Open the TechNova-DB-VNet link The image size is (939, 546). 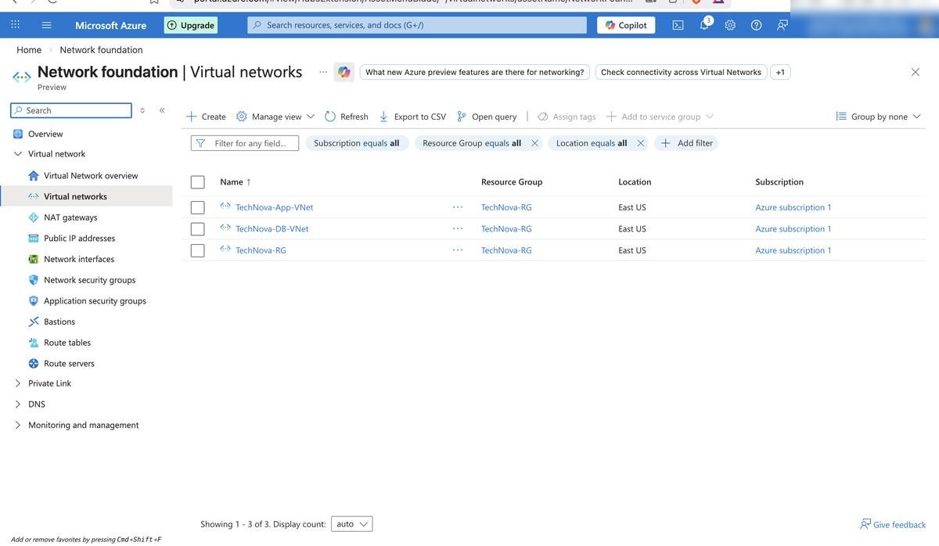[x=272, y=229]
